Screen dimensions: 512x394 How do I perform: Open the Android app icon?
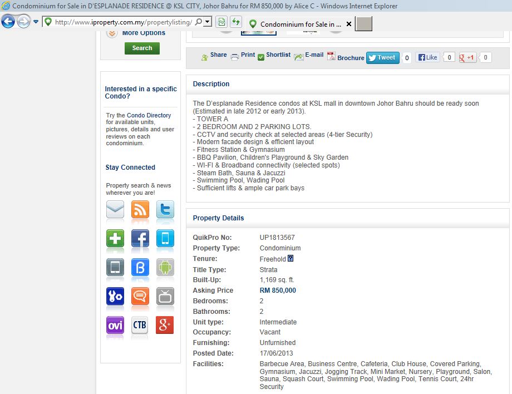(165, 267)
